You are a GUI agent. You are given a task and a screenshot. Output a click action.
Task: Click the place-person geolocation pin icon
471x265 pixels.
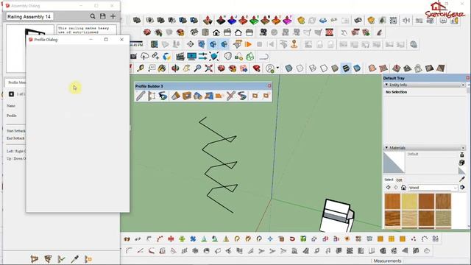click(x=294, y=44)
